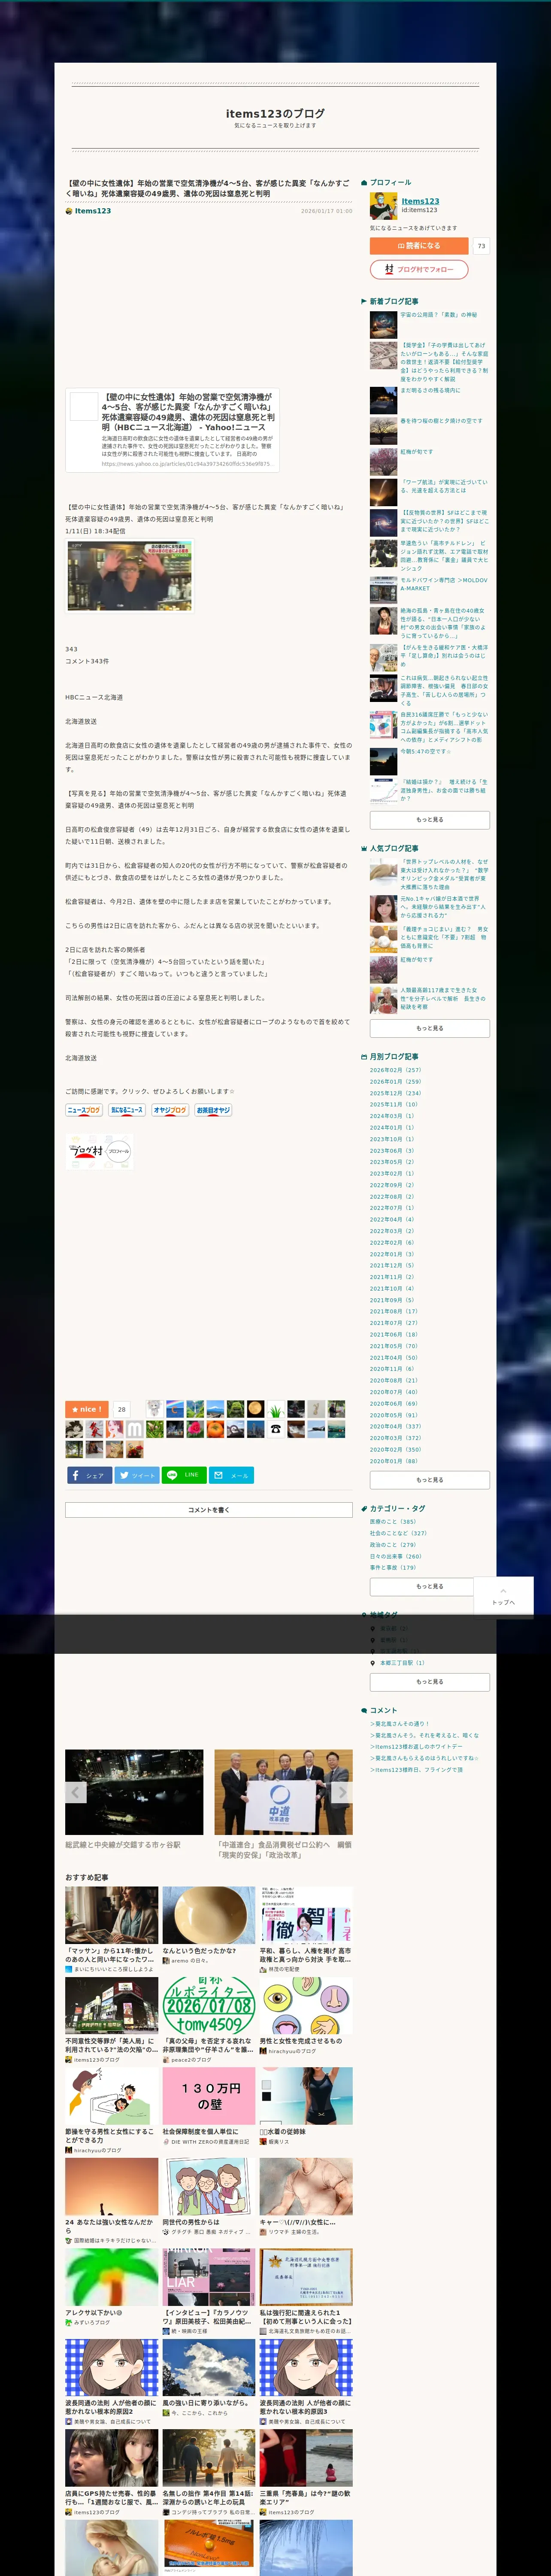Open the Yahoo news embed card

(x=172, y=430)
